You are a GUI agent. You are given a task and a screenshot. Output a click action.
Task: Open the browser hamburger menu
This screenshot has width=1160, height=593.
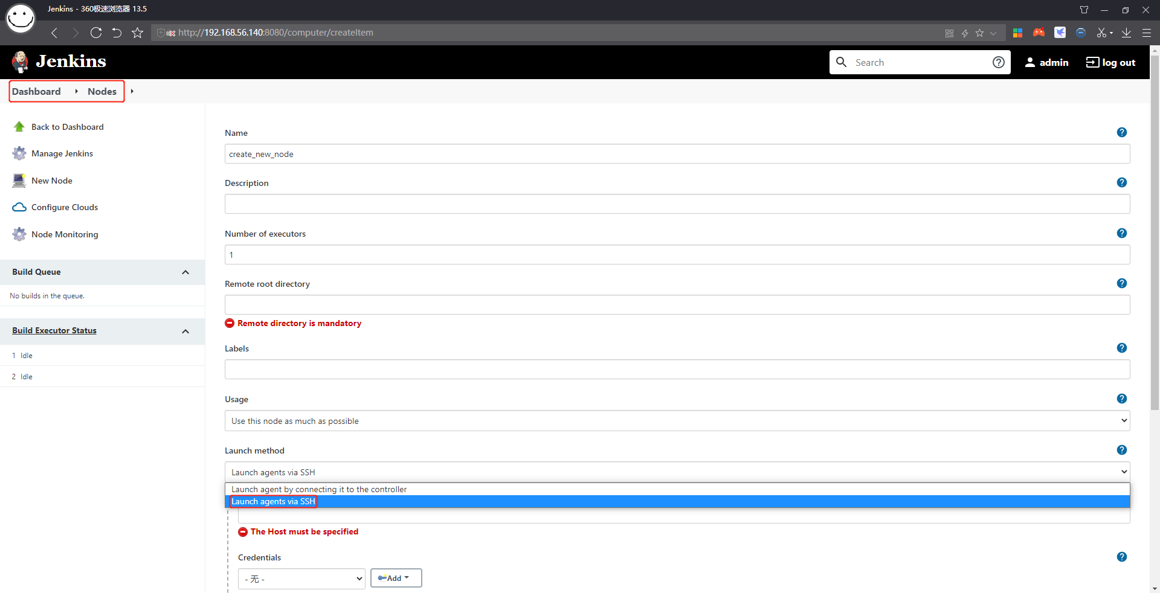(1146, 33)
